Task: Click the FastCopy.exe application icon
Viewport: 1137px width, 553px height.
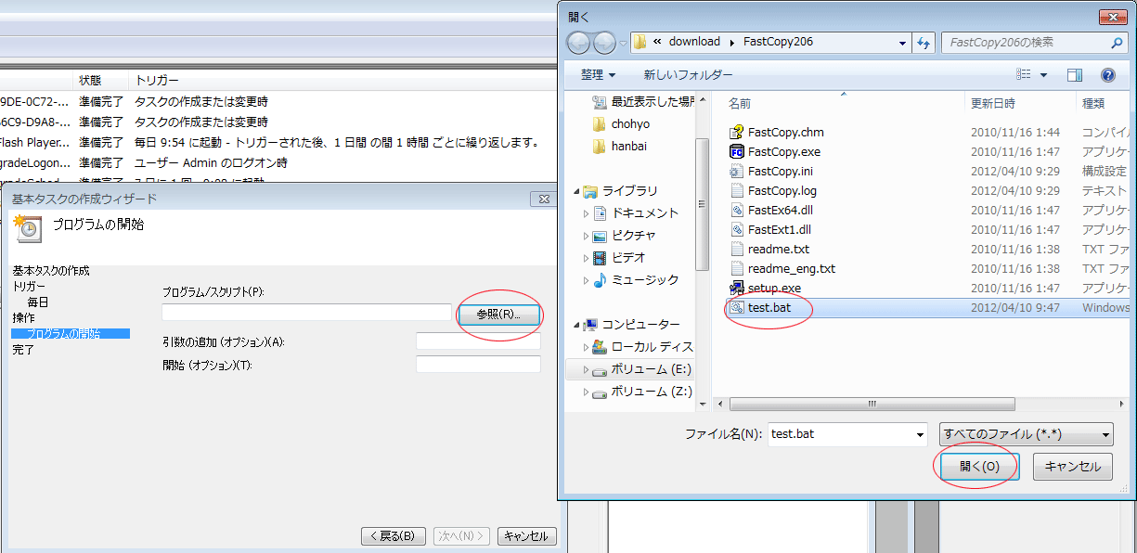Action: [x=737, y=151]
